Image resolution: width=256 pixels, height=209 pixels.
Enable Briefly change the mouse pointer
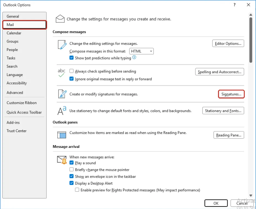tap(72, 170)
